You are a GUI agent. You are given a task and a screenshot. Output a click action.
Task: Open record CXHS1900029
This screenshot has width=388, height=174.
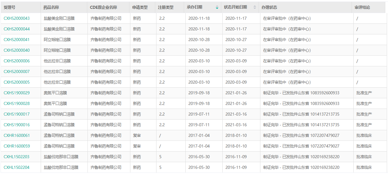(x=17, y=93)
